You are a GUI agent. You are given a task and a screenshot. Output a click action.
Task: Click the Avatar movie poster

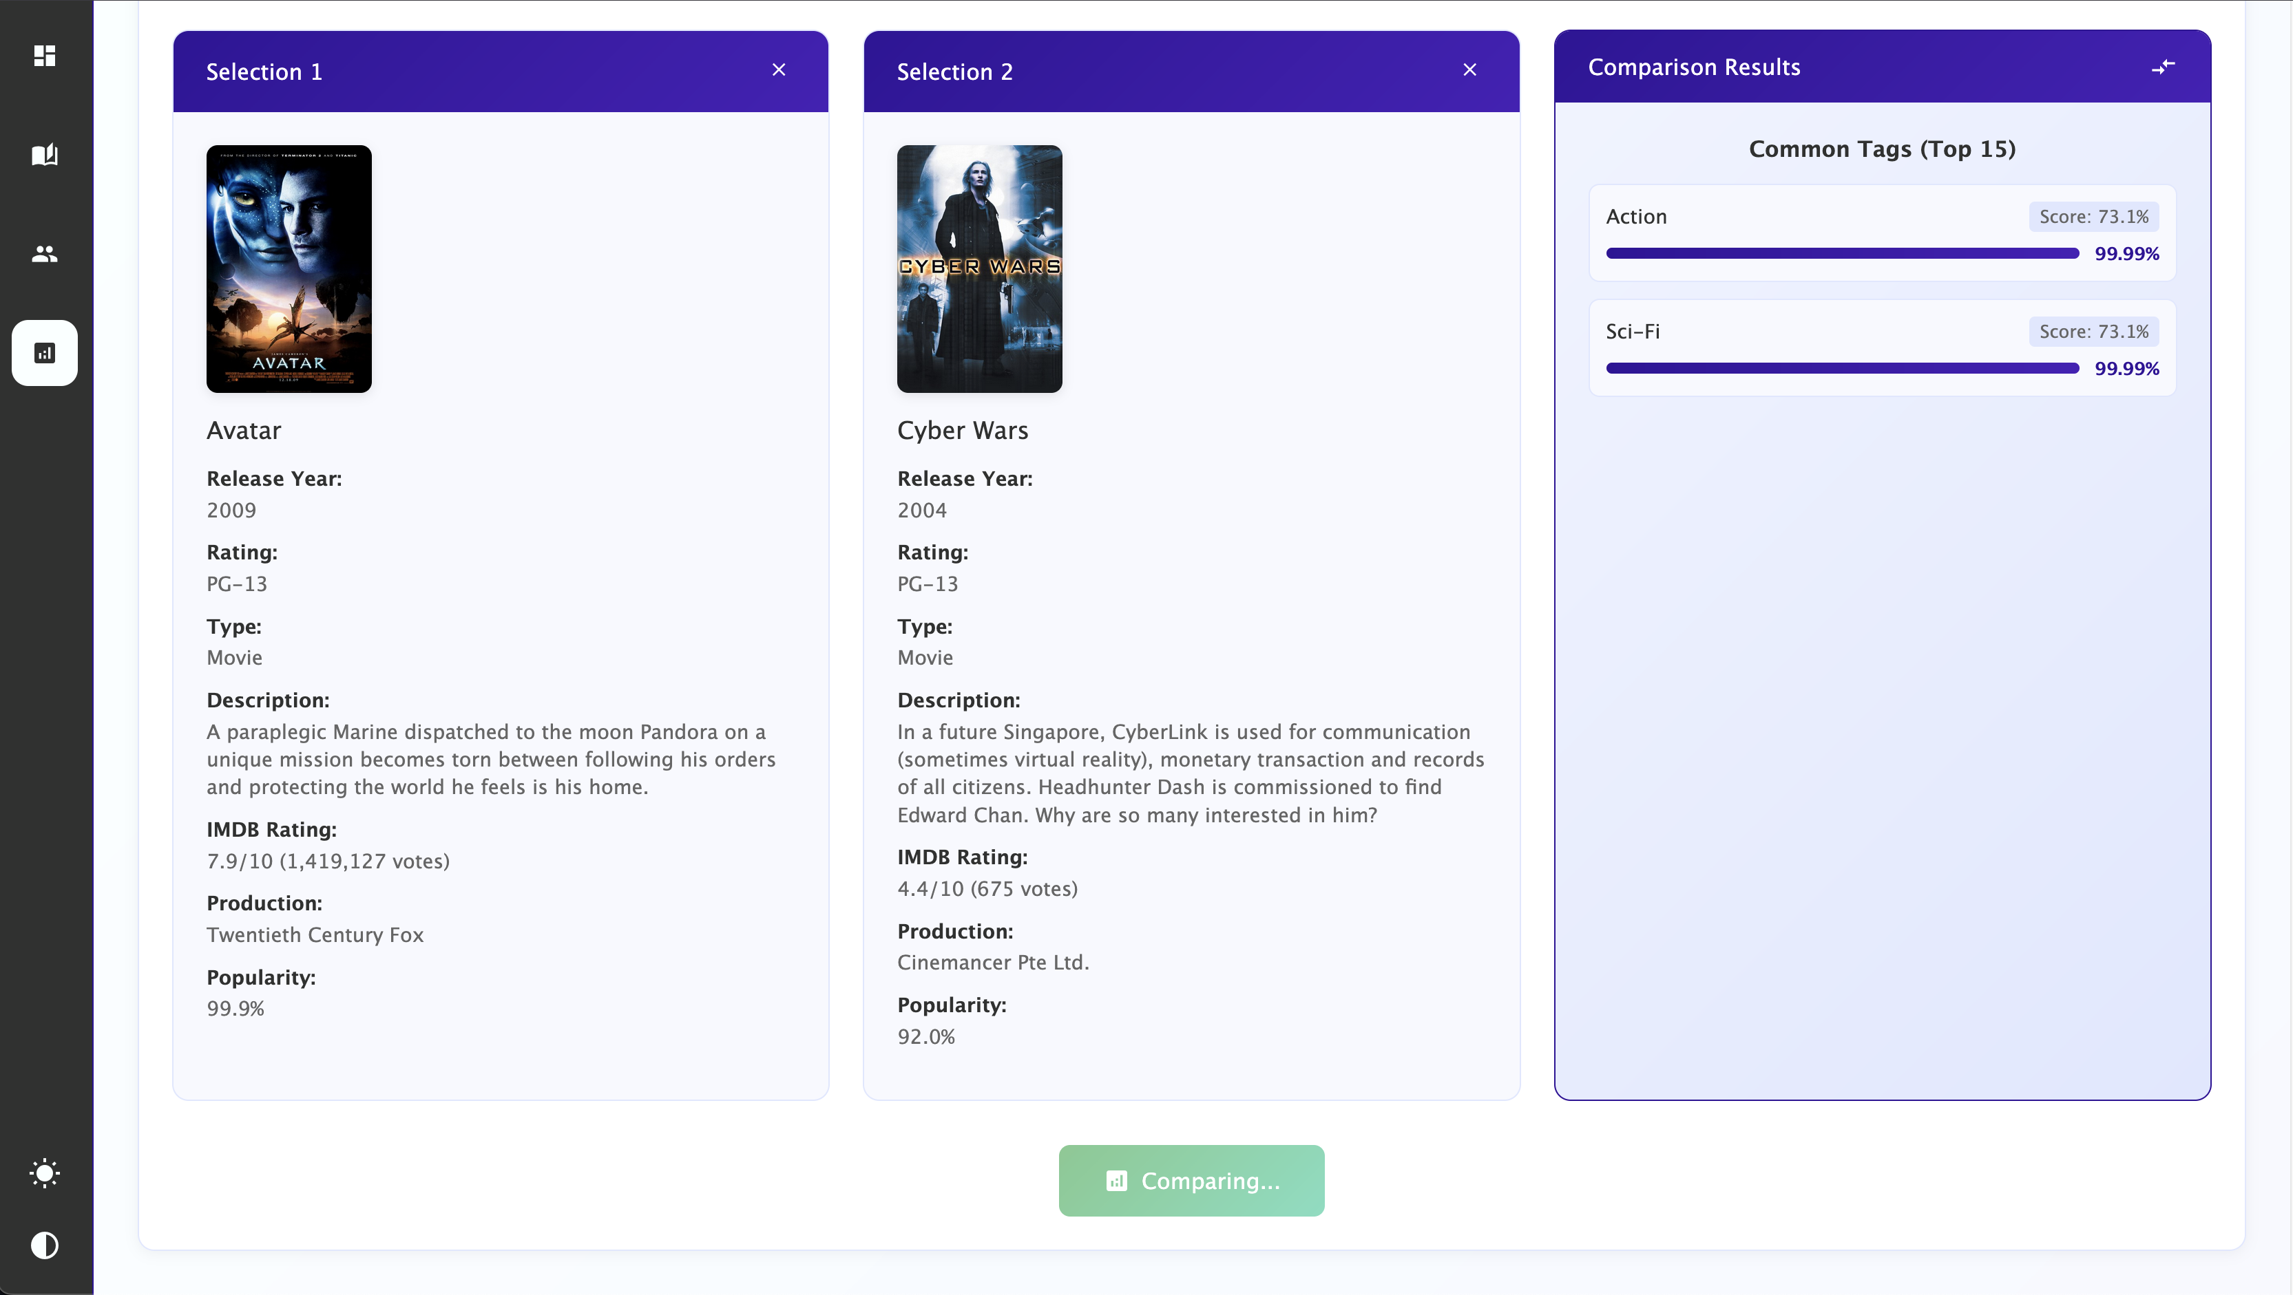289,268
